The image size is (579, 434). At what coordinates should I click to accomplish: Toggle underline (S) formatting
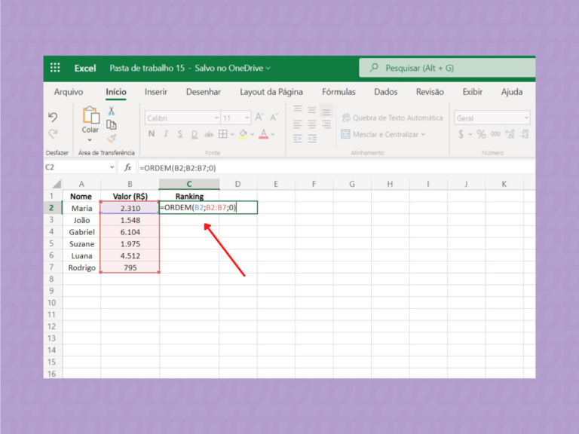pyautogui.click(x=180, y=134)
